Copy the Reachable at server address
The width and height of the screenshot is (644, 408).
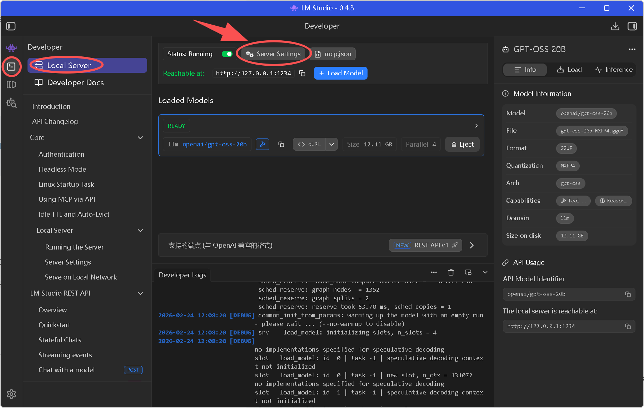coord(302,73)
